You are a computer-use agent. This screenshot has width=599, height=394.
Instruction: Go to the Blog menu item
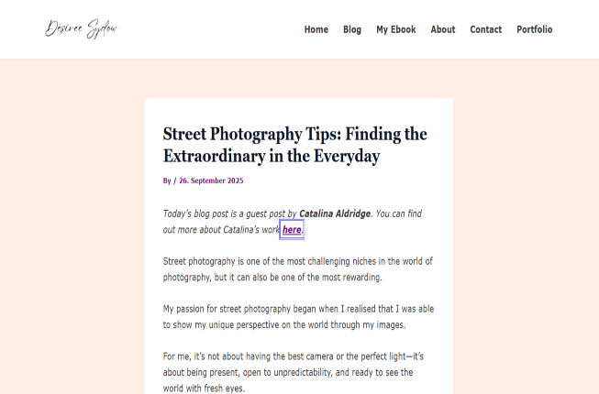[x=352, y=29]
